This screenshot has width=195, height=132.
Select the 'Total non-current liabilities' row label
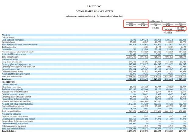tap(13, 129)
